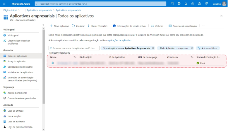
Task: Open feedback icon in top bar
Action: (206, 4)
